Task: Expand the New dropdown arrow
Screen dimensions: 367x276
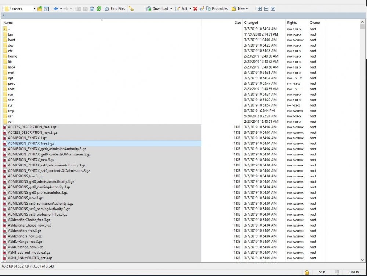Action: pyautogui.click(x=247, y=9)
